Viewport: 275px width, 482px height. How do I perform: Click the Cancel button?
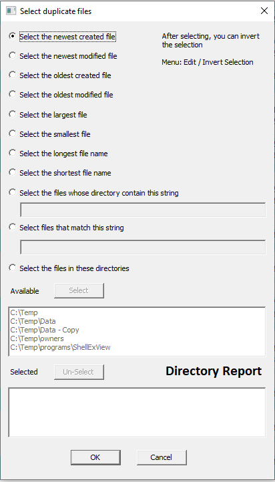point(162,457)
